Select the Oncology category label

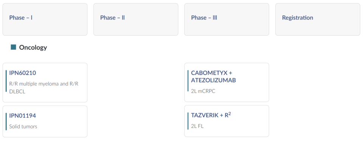pos(33,48)
